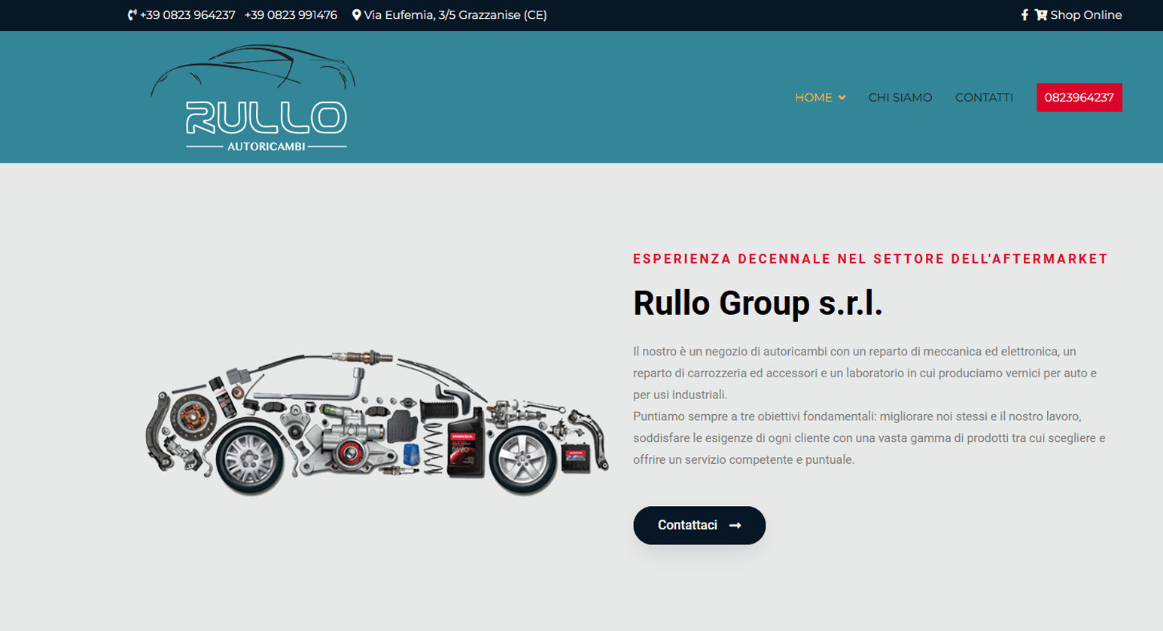Expand the HOME dropdown chevron
The height and width of the screenshot is (631, 1163).
point(842,98)
